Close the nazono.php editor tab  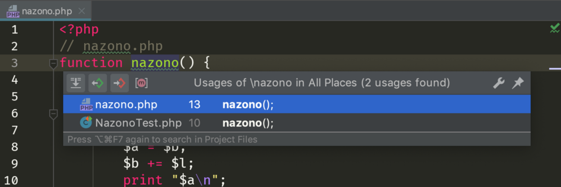coord(82,11)
